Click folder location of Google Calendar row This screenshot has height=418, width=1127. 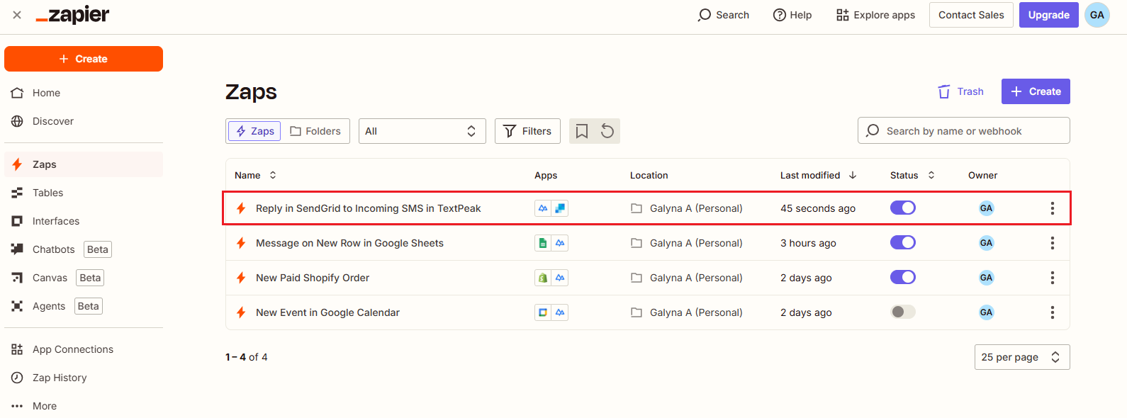(687, 312)
